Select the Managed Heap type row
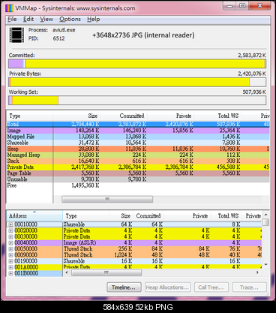Screen dimensions: 276x313 click(138, 155)
